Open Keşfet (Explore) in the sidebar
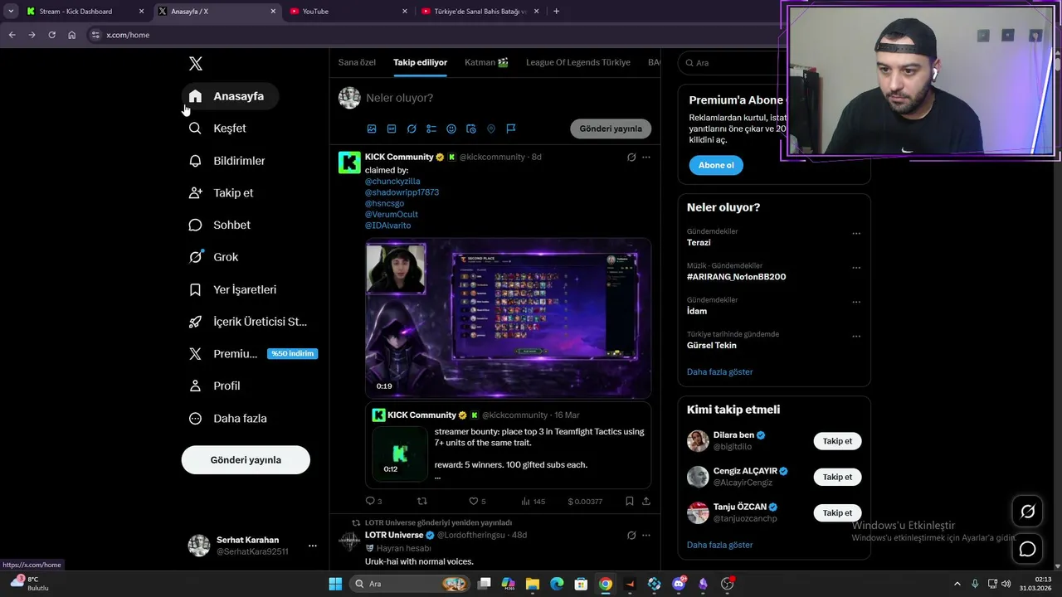1062x597 pixels. click(218, 129)
